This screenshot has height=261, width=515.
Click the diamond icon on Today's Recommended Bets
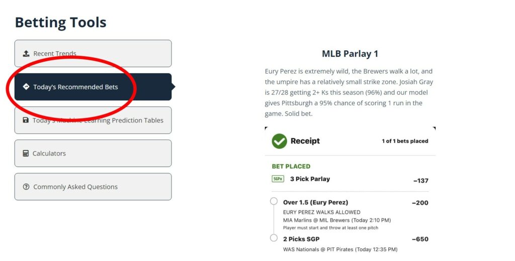coord(26,87)
